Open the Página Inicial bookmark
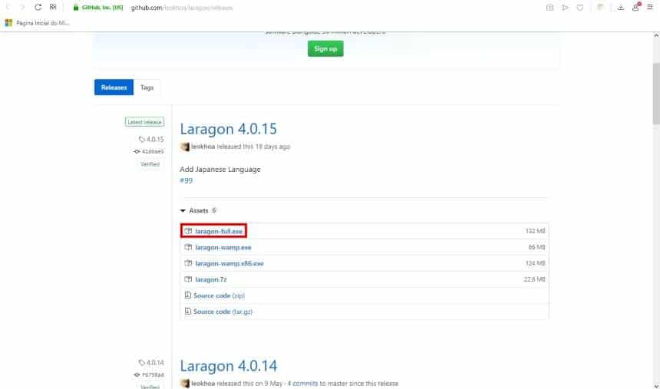The height and width of the screenshot is (389, 660). pyautogui.click(x=42, y=23)
